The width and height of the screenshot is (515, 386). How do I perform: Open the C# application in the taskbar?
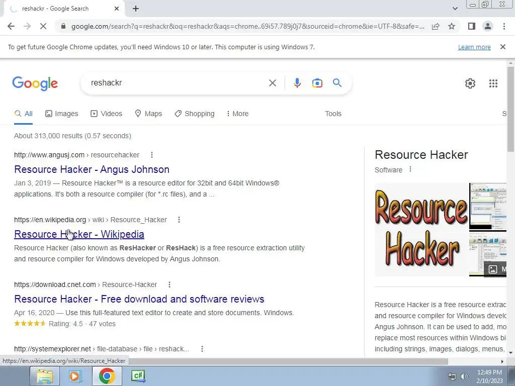coord(138,376)
